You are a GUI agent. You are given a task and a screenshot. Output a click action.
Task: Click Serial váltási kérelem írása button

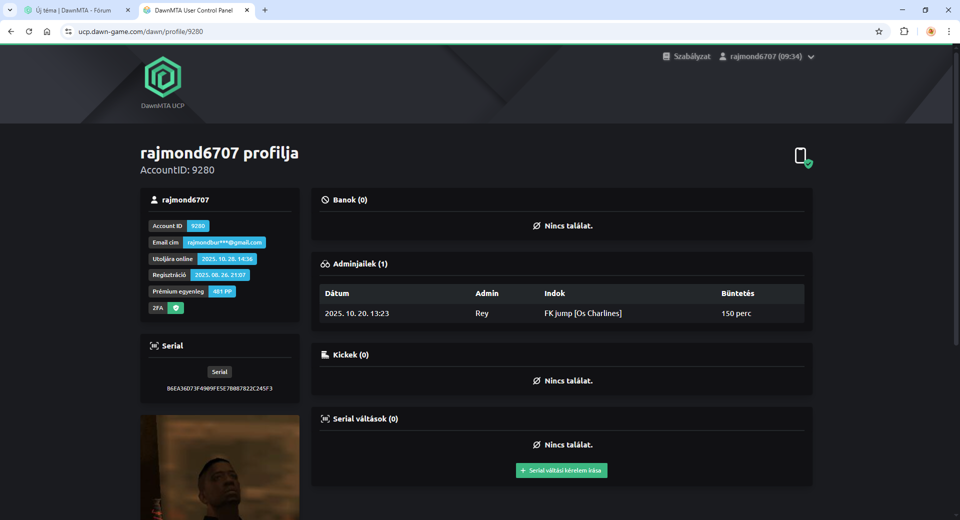pyautogui.click(x=561, y=470)
